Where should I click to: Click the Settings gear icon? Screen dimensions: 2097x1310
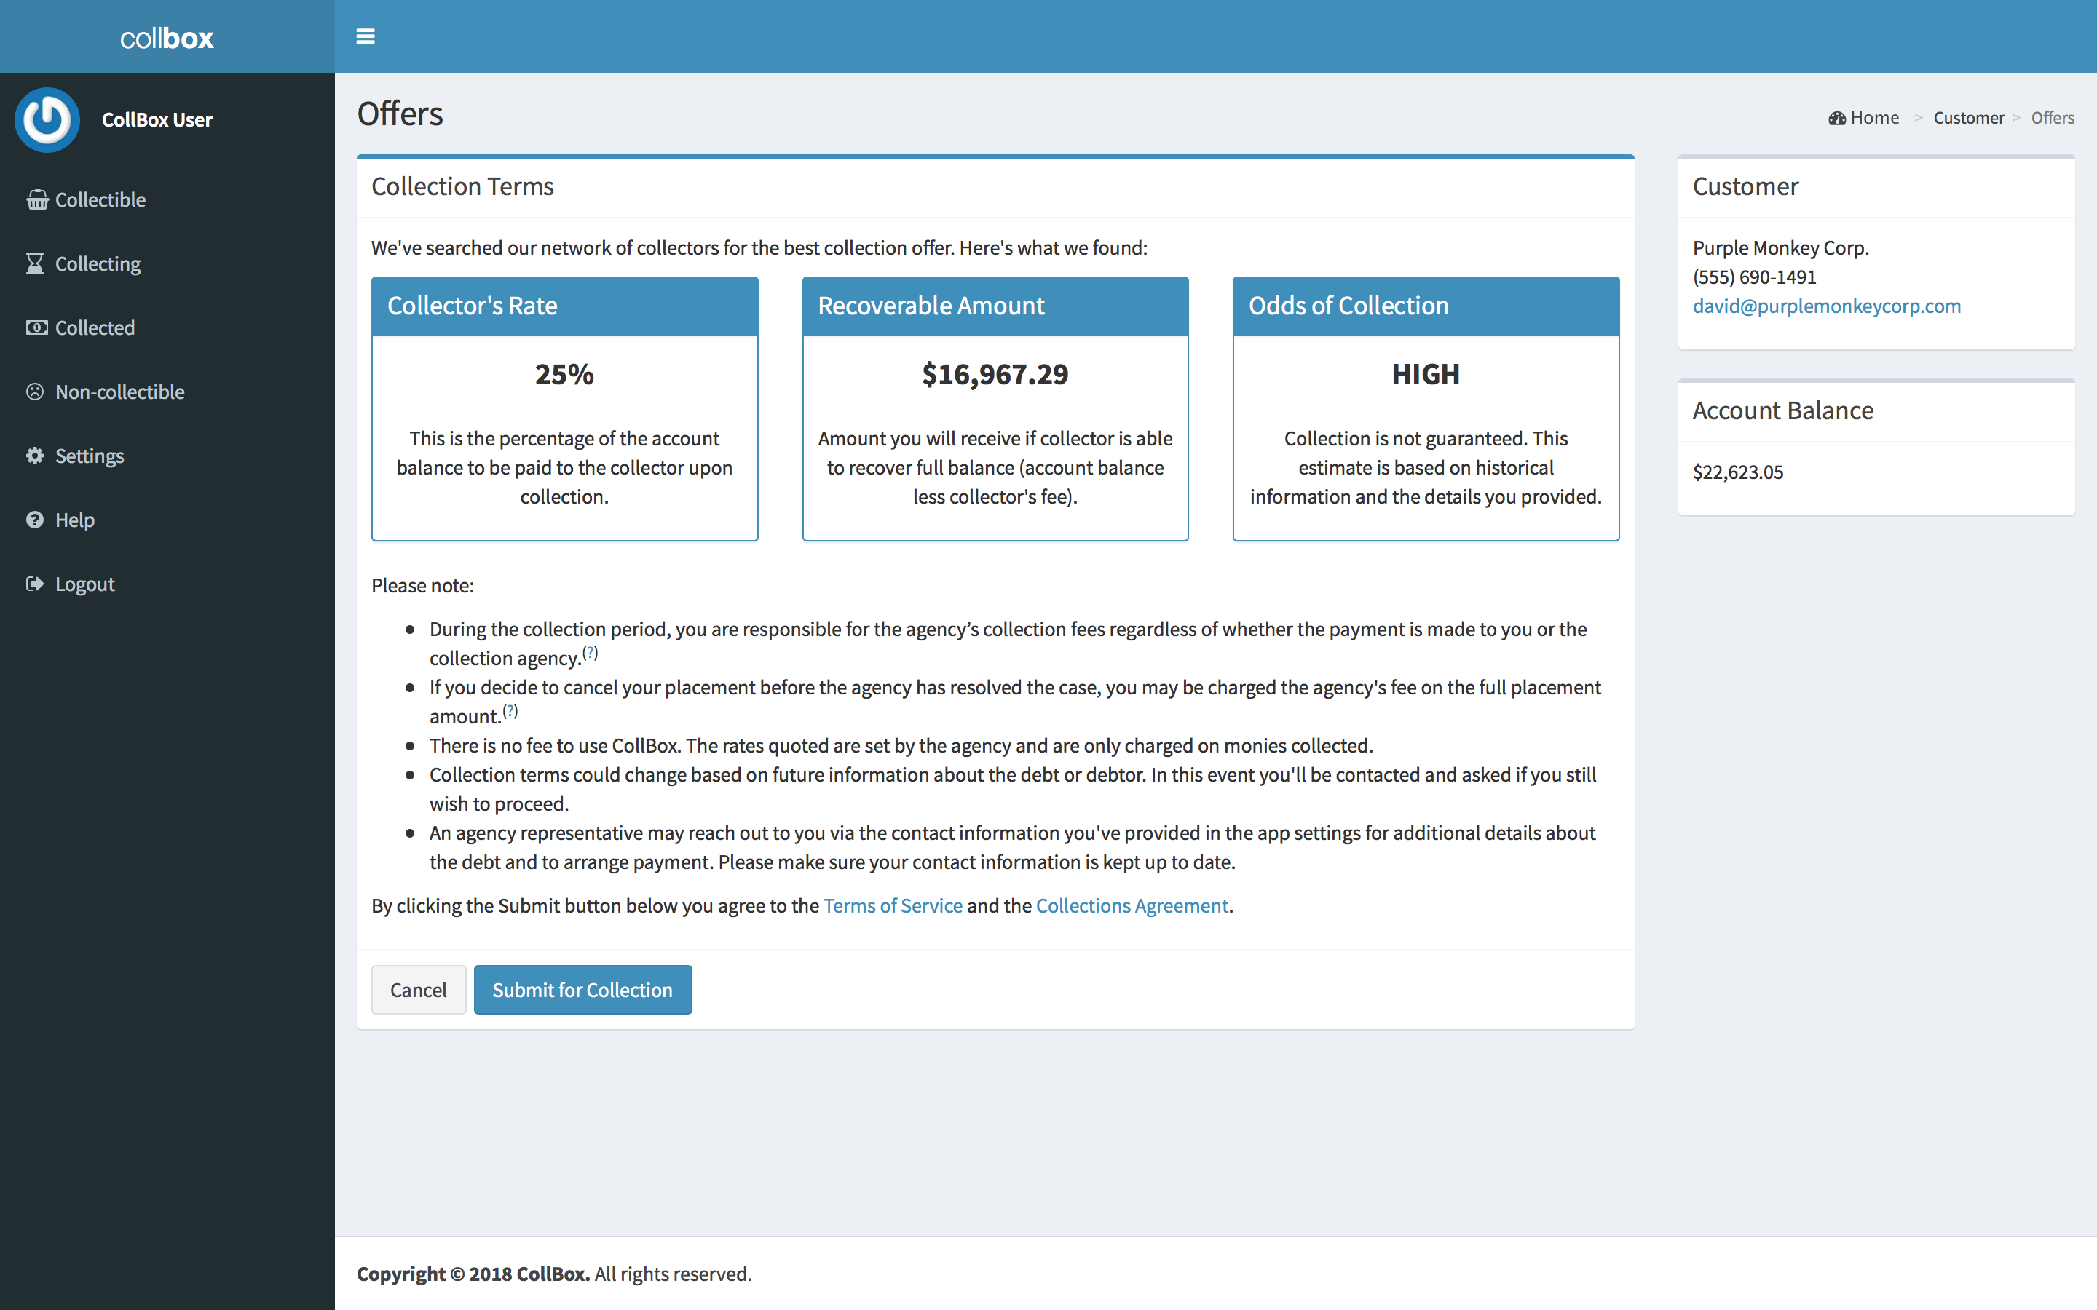(35, 456)
